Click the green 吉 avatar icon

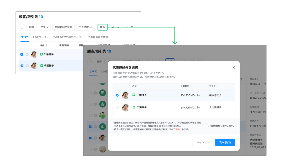[x=102, y=104]
